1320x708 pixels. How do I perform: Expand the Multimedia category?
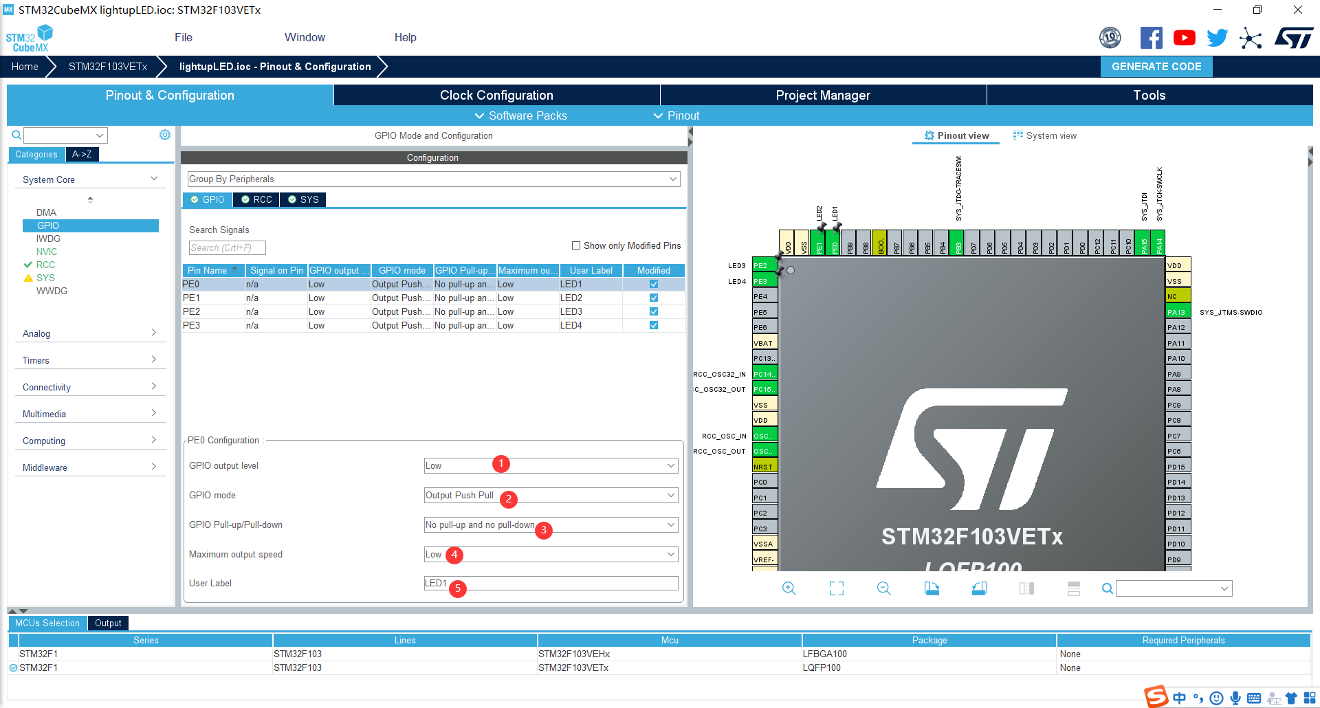click(x=90, y=414)
